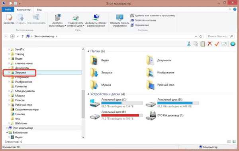The width and height of the screenshot is (239, 151).
Task: Click the red X Delete icon
Action: click(210, 44)
